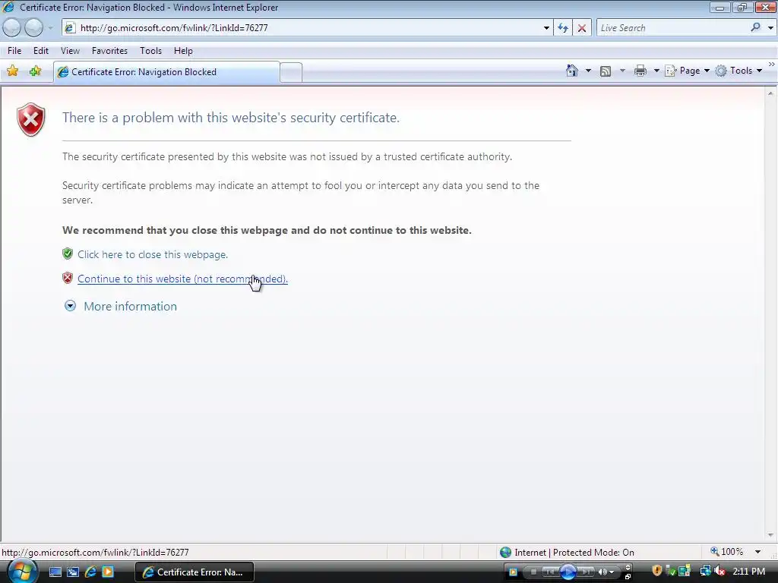Screen dimensions: 778x583
Task: Click 'Continue to this website (not recommended)' link
Action: point(182,279)
